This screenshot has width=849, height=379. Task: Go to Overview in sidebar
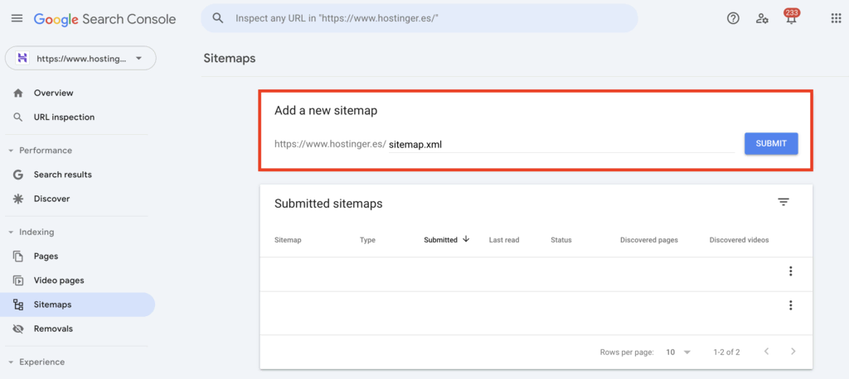(53, 94)
